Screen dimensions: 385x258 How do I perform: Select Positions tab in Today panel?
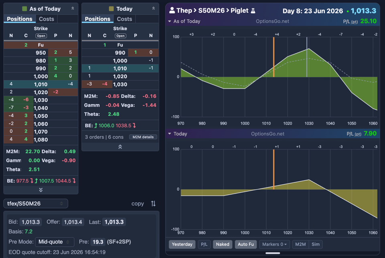97,19
